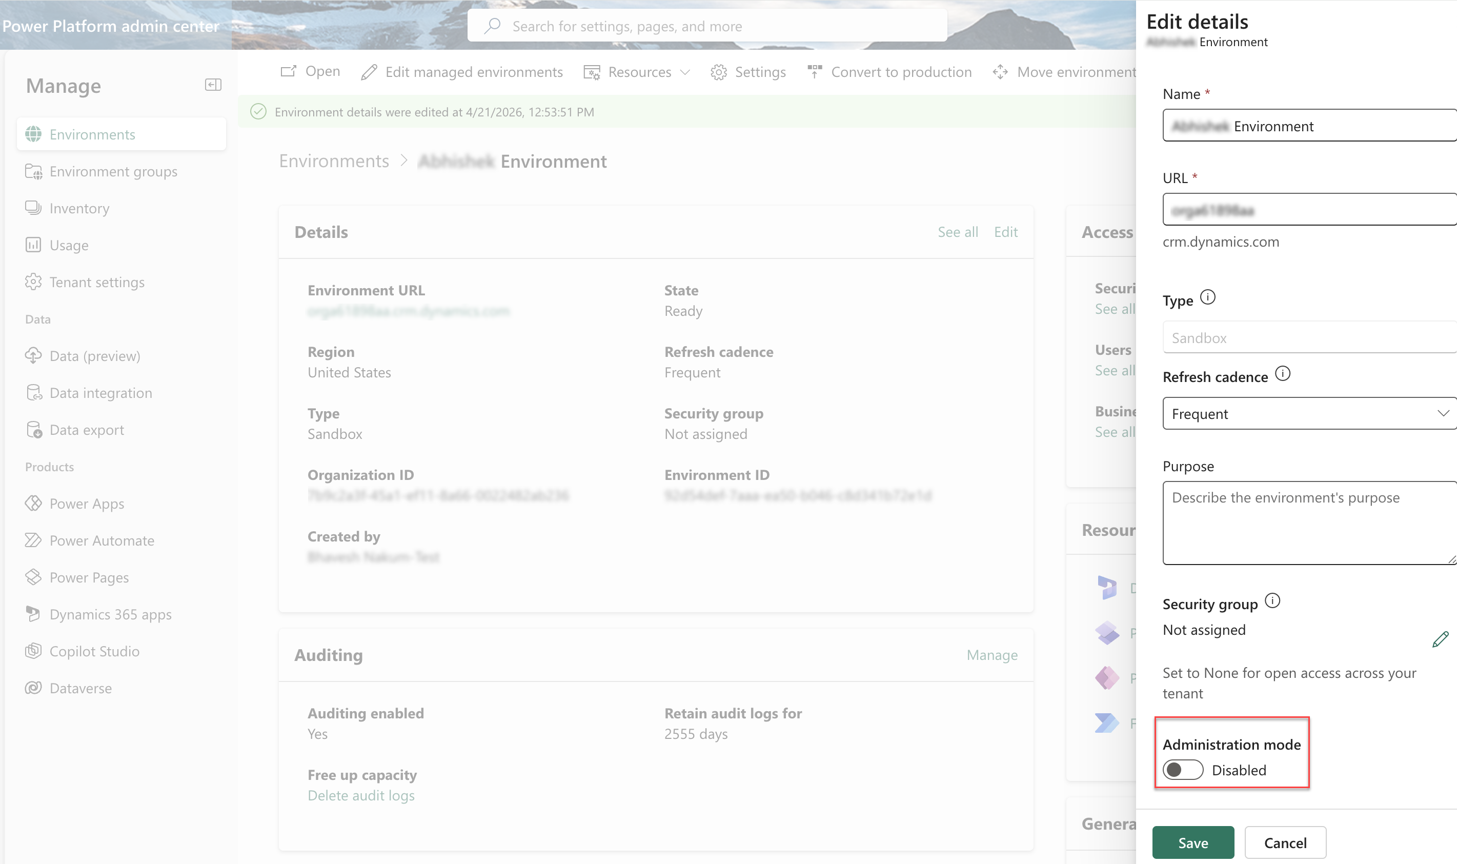Click the Type info icon

(1208, 297)
